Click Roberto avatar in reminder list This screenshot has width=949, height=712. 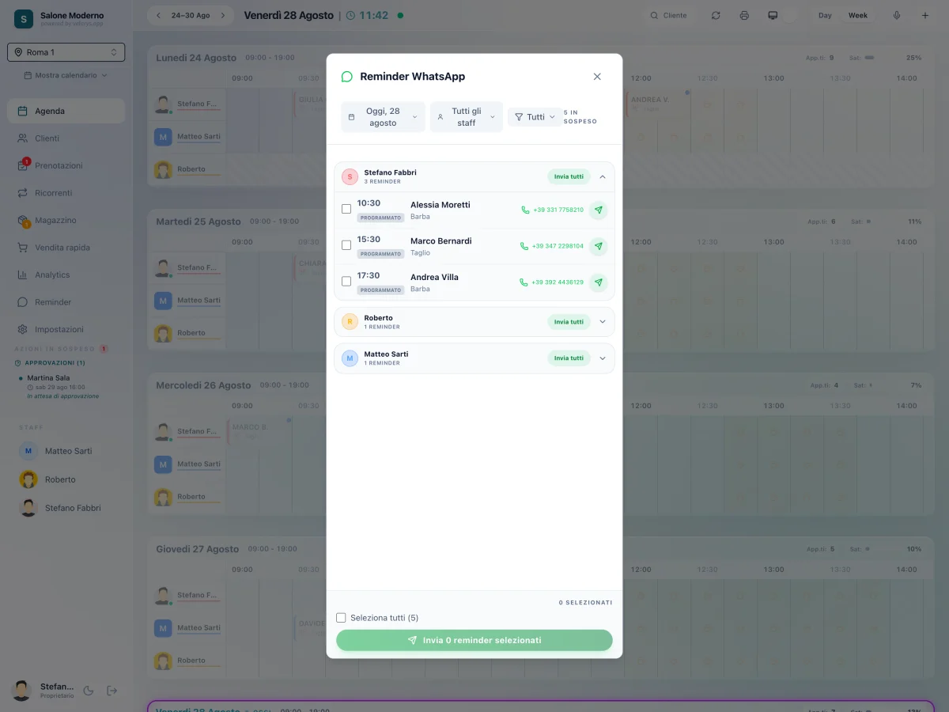tap(350, 322)
